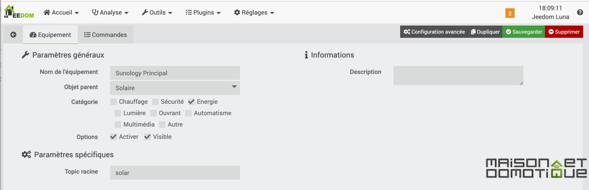The height and width of the screenshot is (190, 589).
Task: Click the Informations heading text
Action: (x=332, y=55)
